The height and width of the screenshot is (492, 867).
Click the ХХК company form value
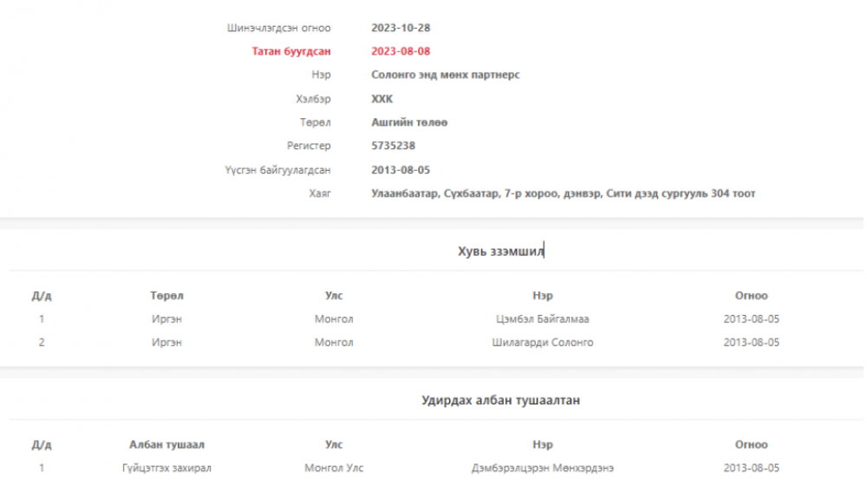click(x=381, y=99)
